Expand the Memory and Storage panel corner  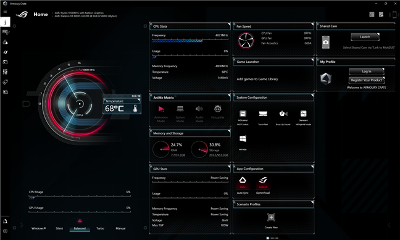229,131
